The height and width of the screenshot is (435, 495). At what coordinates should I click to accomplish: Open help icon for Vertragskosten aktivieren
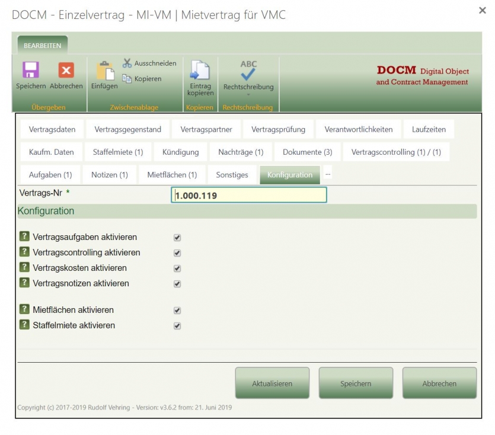(x=24, y=267)
